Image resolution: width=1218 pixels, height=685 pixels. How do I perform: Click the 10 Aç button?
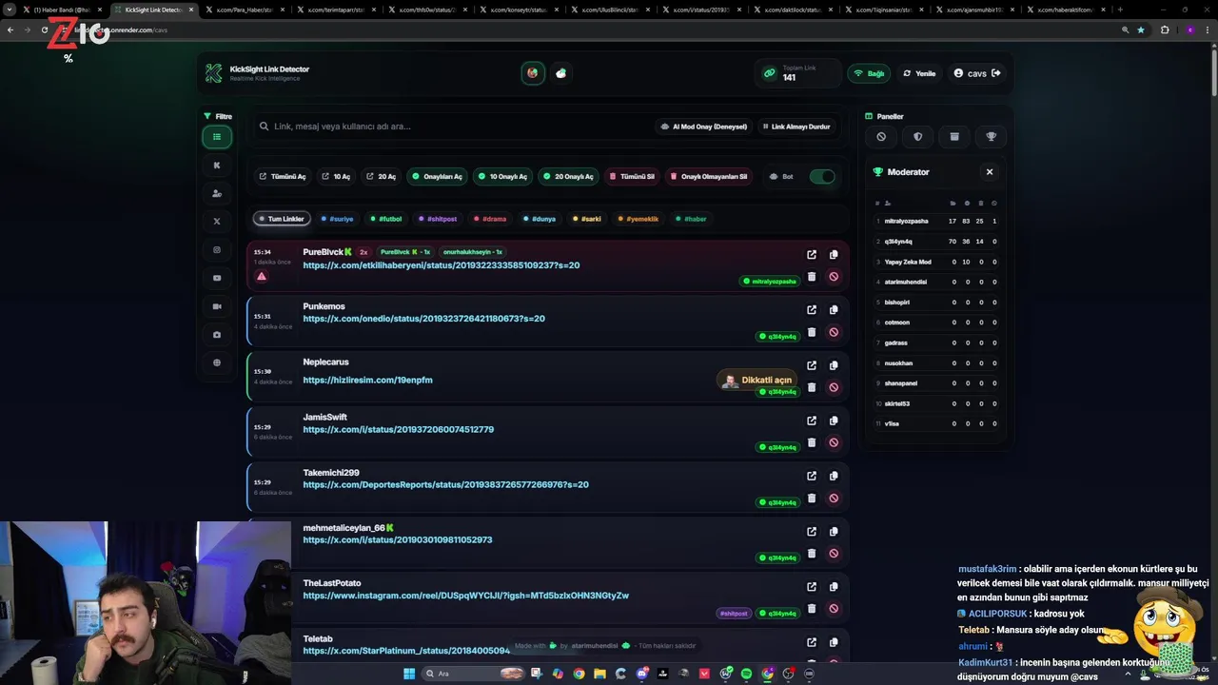click(336, 176)
